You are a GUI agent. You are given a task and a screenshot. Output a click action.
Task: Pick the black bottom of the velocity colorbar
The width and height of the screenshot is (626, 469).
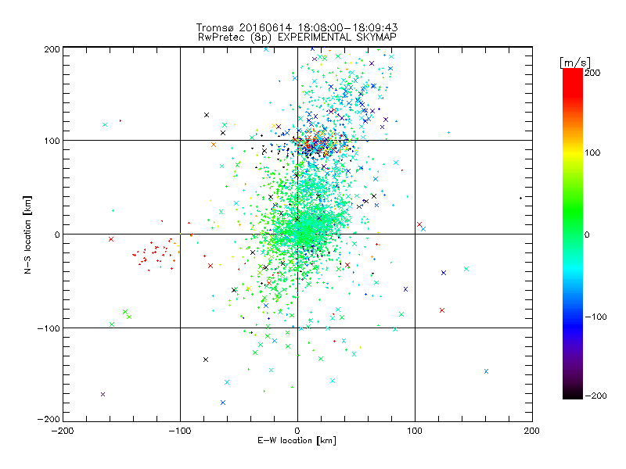click(x=573, y=395)
